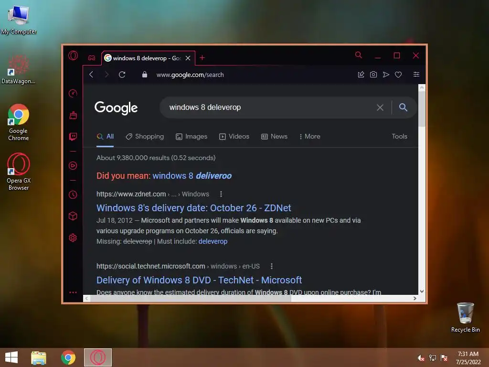Click the vertical scrollbar thumb
Screen dimensions: 489x367
click(422, 109)
